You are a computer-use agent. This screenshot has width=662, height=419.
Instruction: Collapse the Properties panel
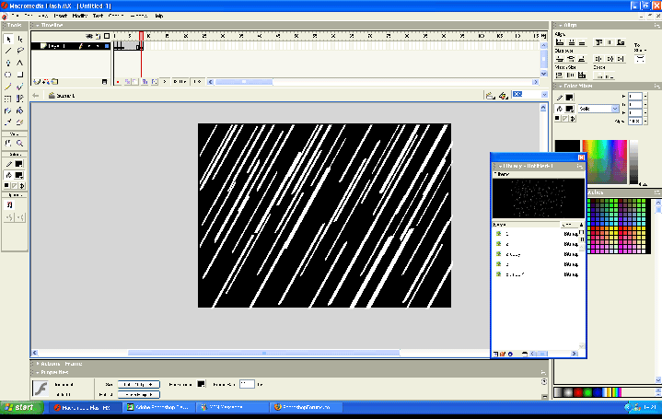[38, 372]
